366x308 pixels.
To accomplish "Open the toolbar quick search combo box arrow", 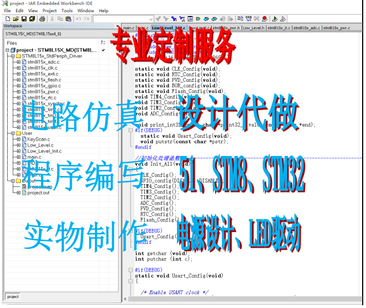I will (151, 19).
